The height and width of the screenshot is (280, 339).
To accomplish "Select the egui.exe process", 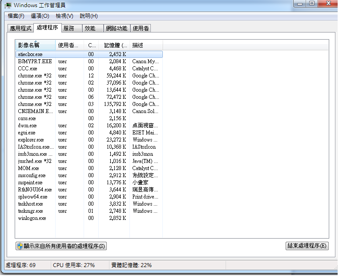I will (x=89, y=133).
